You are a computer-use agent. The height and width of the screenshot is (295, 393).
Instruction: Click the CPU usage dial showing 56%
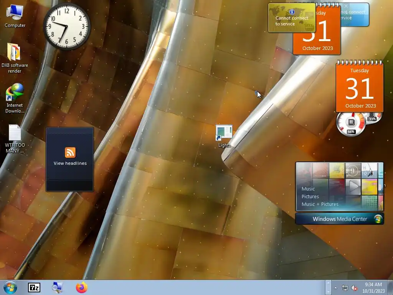pyautogui.click(x=351, y=124)
